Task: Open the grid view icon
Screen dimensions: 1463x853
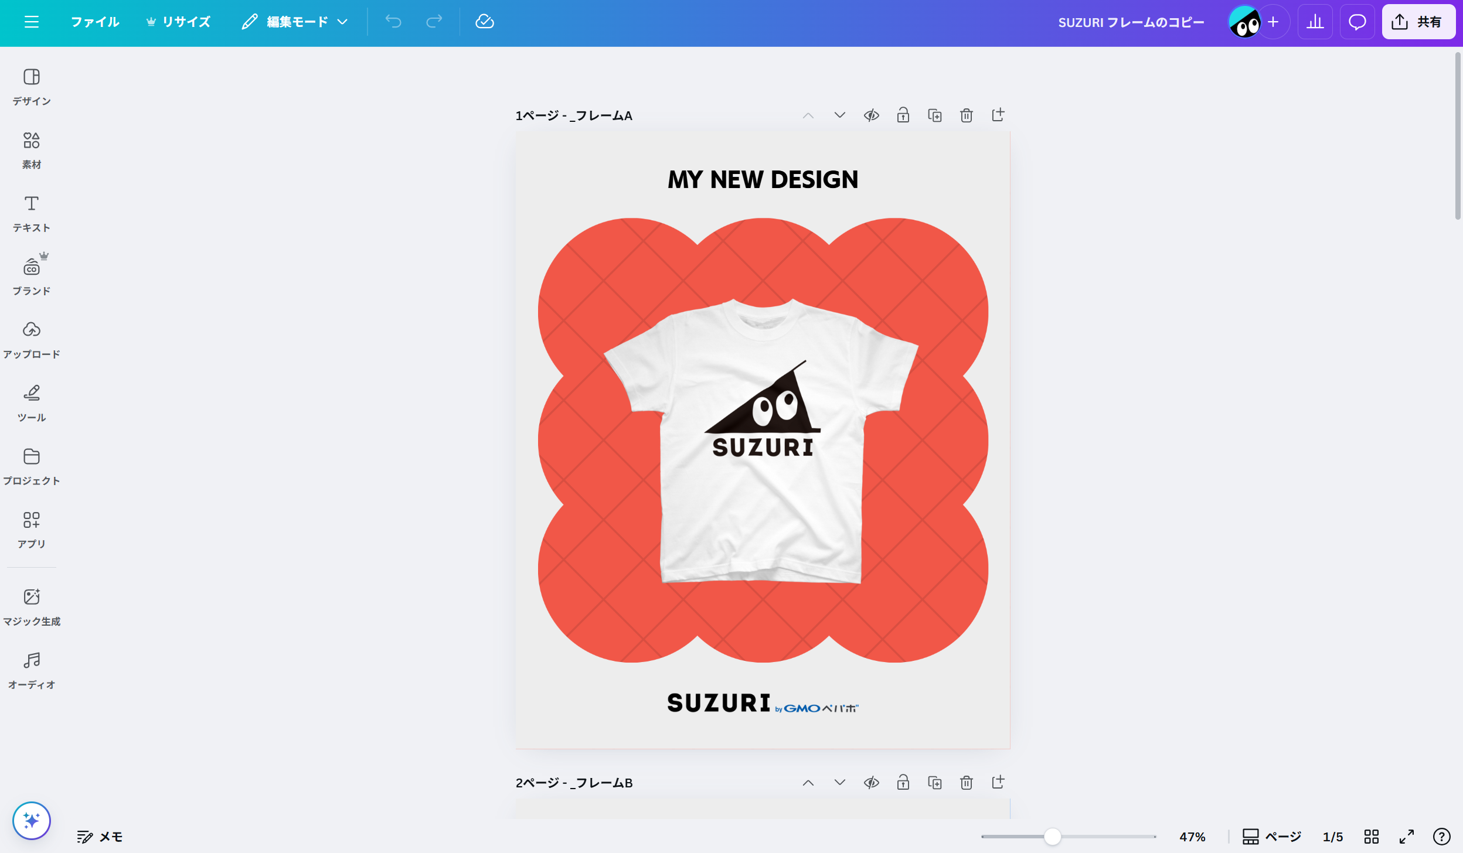Action: point(1372,837)
